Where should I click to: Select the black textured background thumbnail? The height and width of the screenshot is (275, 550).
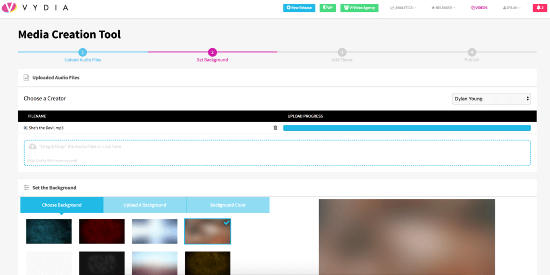pyautogui.click(x=102, y=263)
